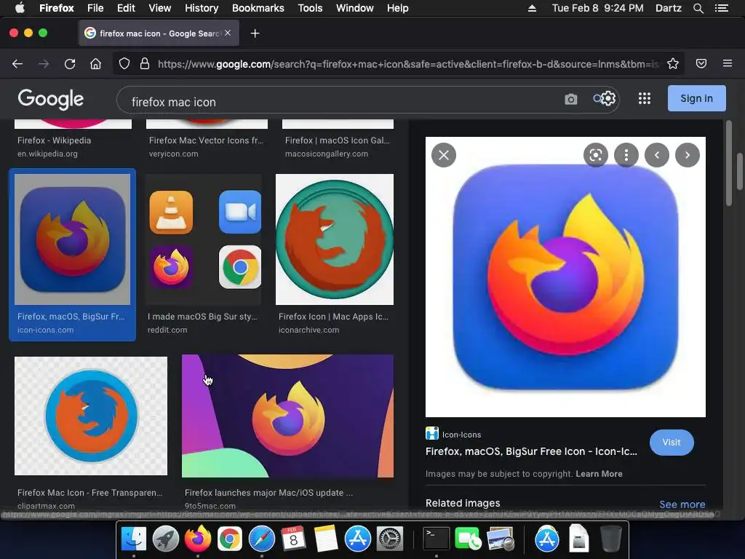Open Launchpad from the Dock
The width and height of the screenshot is (745, 559).
(x=166, y=539)
